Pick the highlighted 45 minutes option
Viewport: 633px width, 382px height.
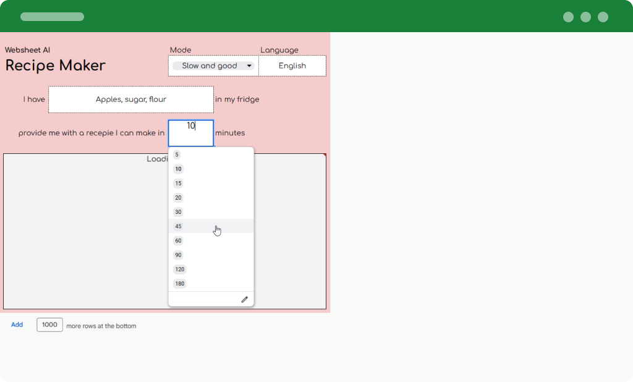[x=178, y=226]
